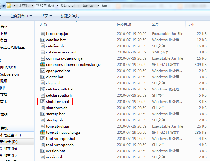Click the catalina.sh file icon
The height and width of the screenshot is (161, 210).
click(43, 46)
